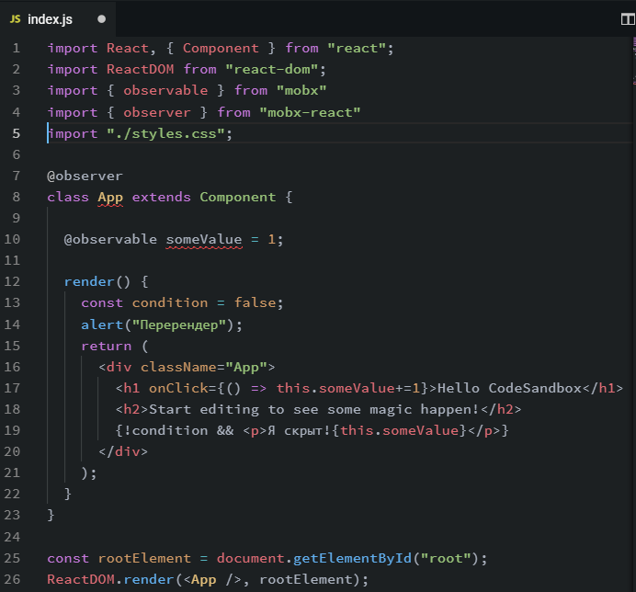This screenshot has height=592, width=636.
Task: Click "Hello CodeSandbox" heading text
Action: 510,388
